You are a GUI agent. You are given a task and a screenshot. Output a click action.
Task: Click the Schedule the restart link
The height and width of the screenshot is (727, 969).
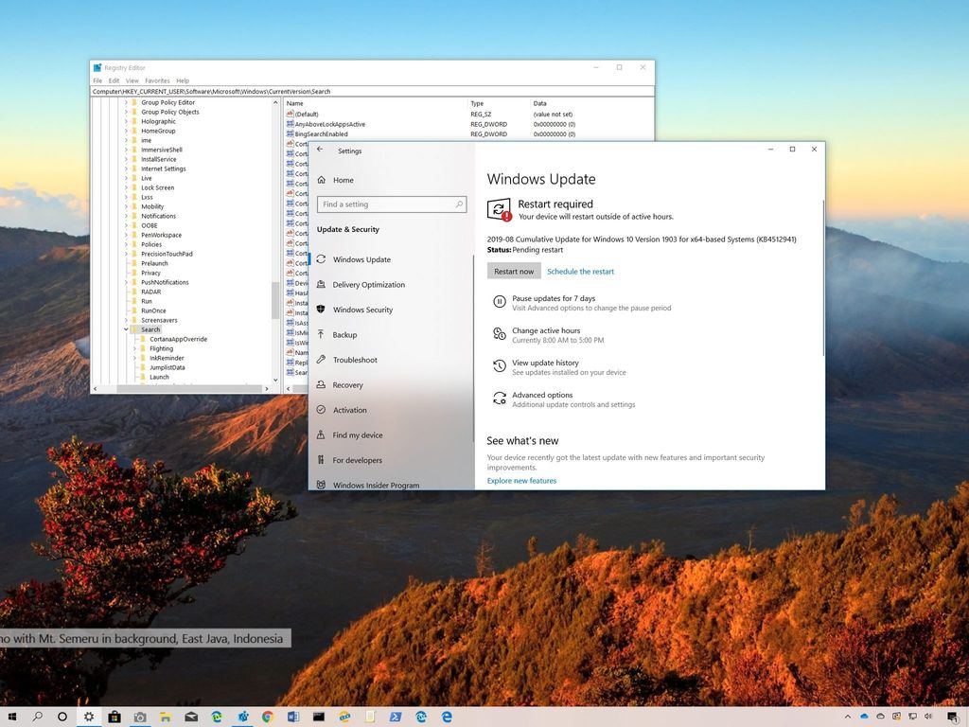580,272
